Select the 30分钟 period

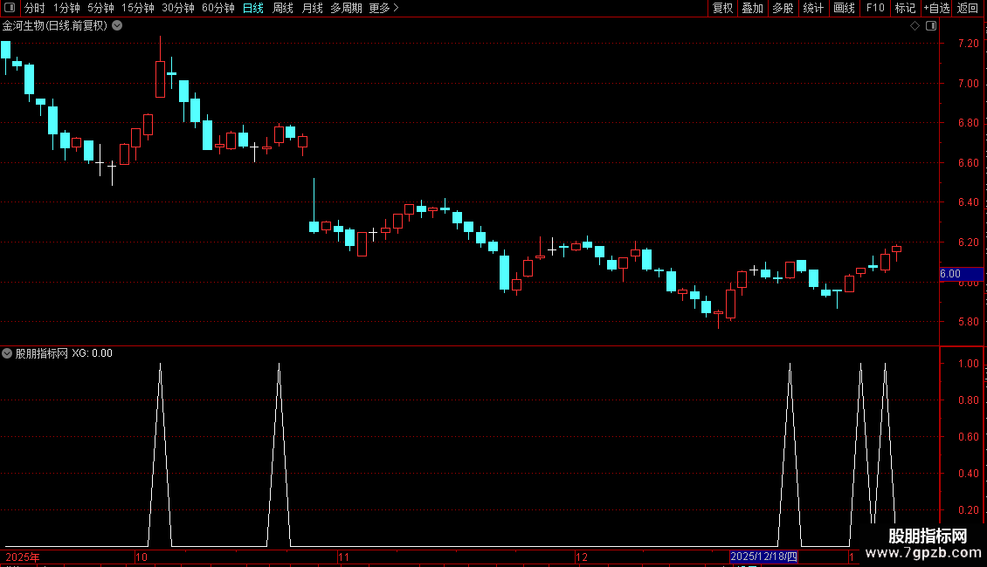click(x=178, y=8)
